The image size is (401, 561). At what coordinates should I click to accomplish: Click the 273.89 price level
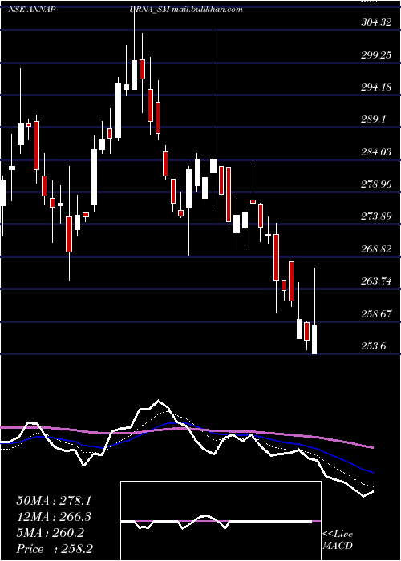coord(376,216)
